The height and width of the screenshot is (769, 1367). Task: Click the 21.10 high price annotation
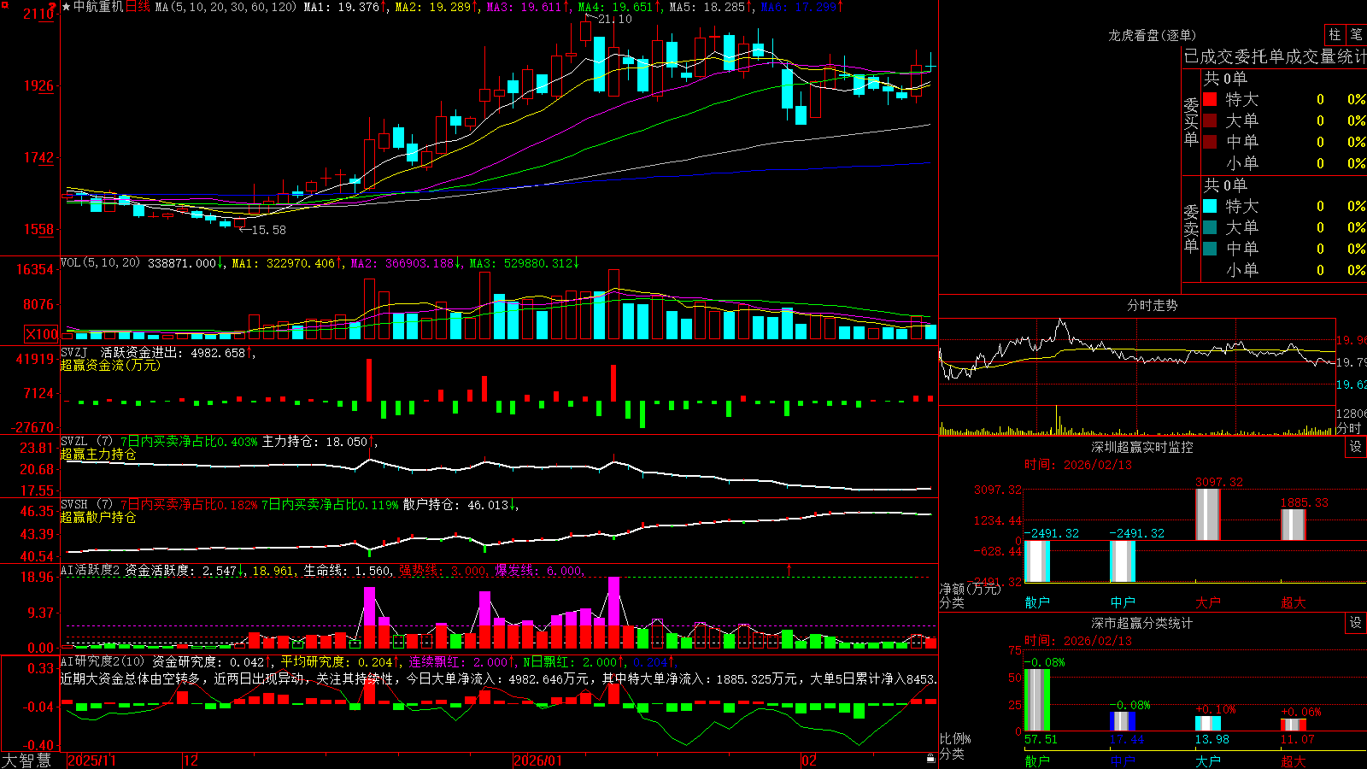click(615, 19)
